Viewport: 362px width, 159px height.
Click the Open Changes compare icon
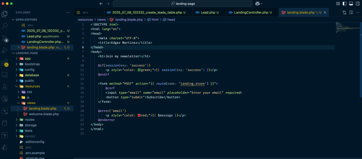tap(344, 12)
